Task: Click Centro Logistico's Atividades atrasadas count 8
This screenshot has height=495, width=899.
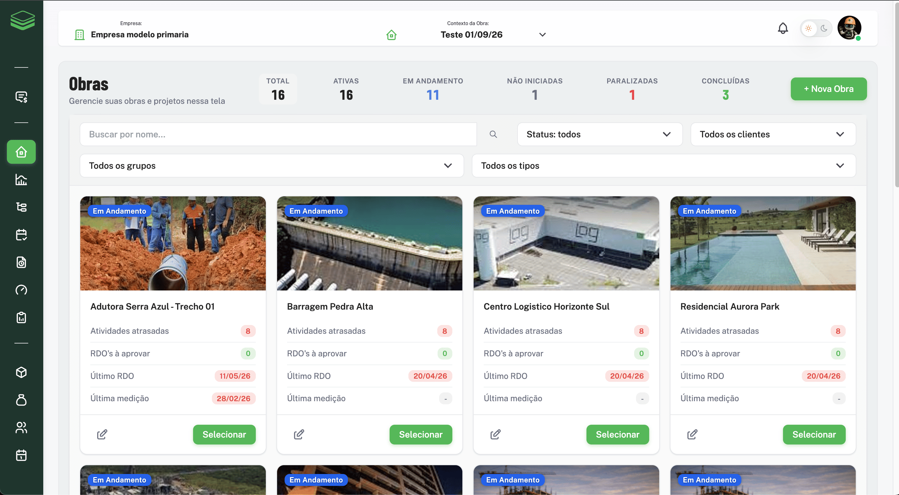Action: click(x=641, y=331)
